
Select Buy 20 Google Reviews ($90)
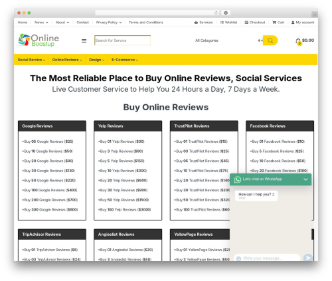coord(48,161)
